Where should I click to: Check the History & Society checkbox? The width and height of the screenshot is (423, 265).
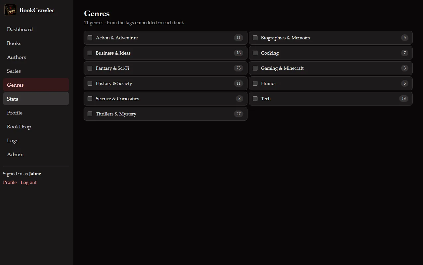[90, 83]
